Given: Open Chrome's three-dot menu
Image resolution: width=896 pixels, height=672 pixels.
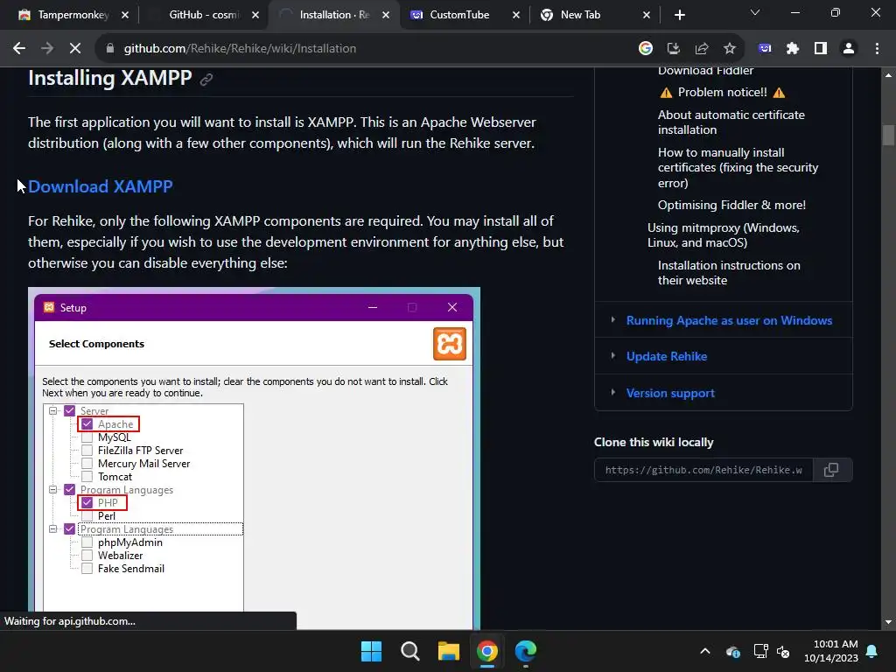Looking at the screenshot, I should click(877, 49).
